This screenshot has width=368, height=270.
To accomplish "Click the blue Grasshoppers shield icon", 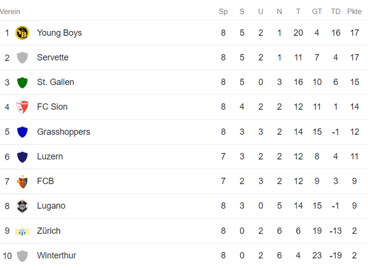I will 22,132.
